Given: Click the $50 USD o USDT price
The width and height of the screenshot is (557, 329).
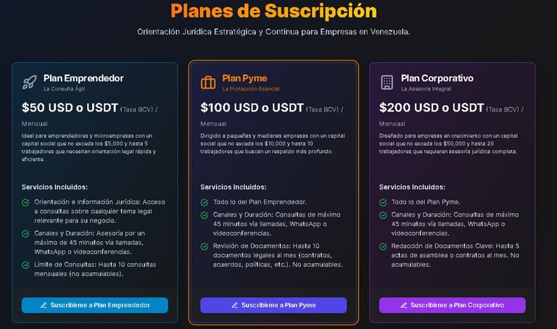Looking at the screenshot, I should (70, 107).
